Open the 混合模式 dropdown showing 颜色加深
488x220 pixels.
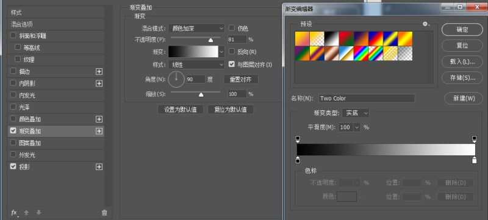click(x=196, y=28)
